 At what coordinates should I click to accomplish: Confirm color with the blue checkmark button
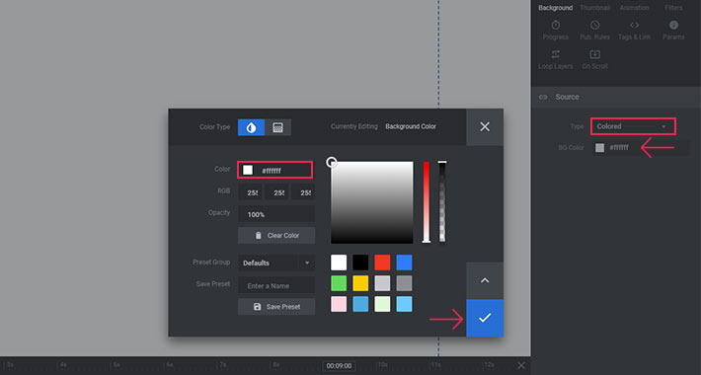tap(485, 318)
